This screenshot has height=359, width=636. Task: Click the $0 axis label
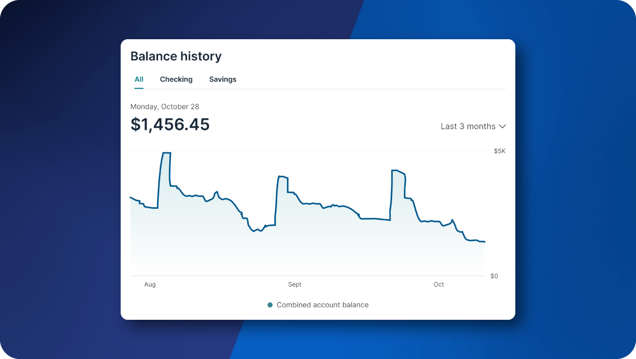click(494, 276)
